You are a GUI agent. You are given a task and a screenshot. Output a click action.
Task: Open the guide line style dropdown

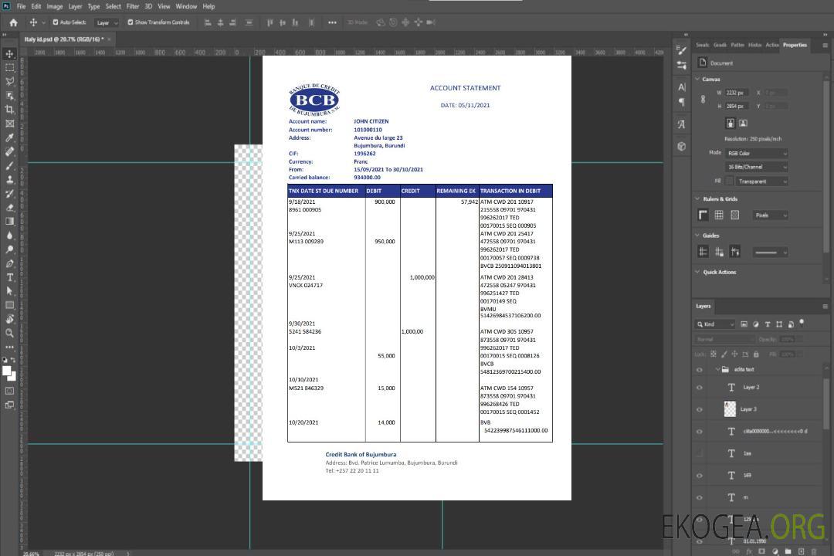770,253
